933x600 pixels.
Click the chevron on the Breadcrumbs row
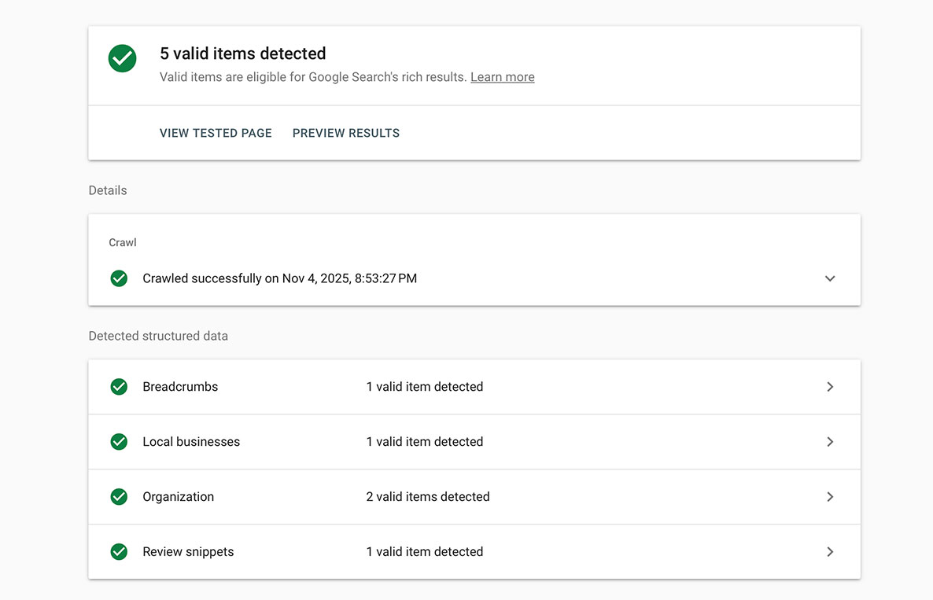pyautogui.click(x=830, y=386)
